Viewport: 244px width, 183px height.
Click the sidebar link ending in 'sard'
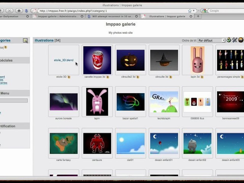[2, 77]
